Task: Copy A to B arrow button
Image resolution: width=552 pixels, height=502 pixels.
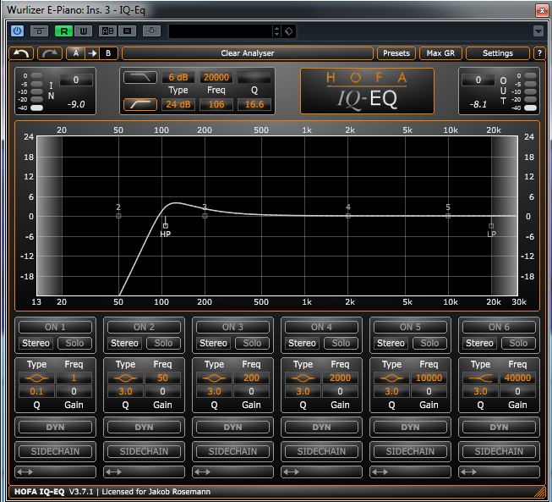Action: tap(93, 53)
